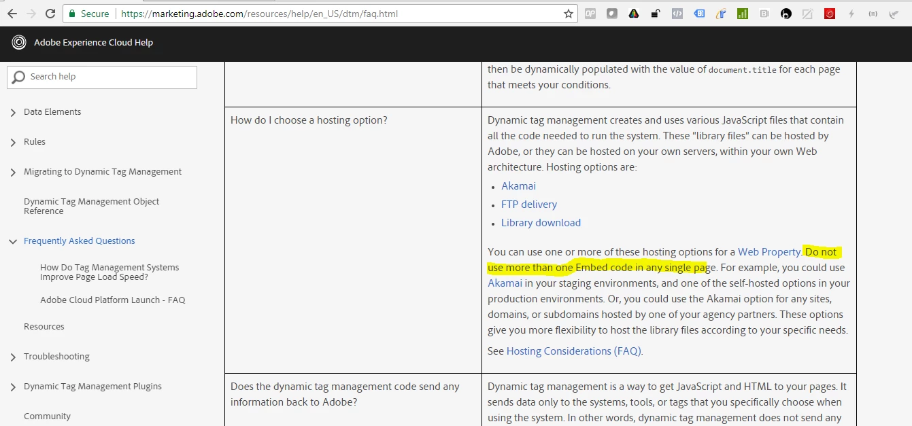912x426 pixels.
Task: Open the gray B extension icon
Action: [x=764, y=14]
